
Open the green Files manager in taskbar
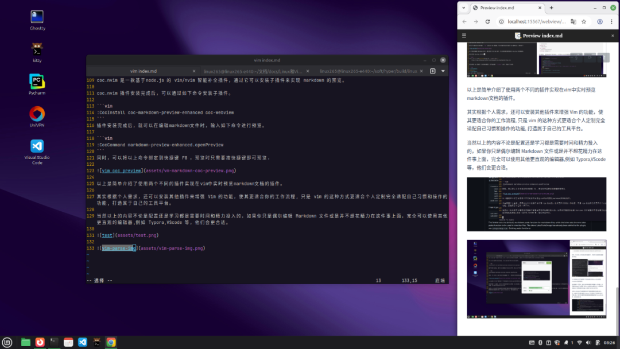click(26, 342)
